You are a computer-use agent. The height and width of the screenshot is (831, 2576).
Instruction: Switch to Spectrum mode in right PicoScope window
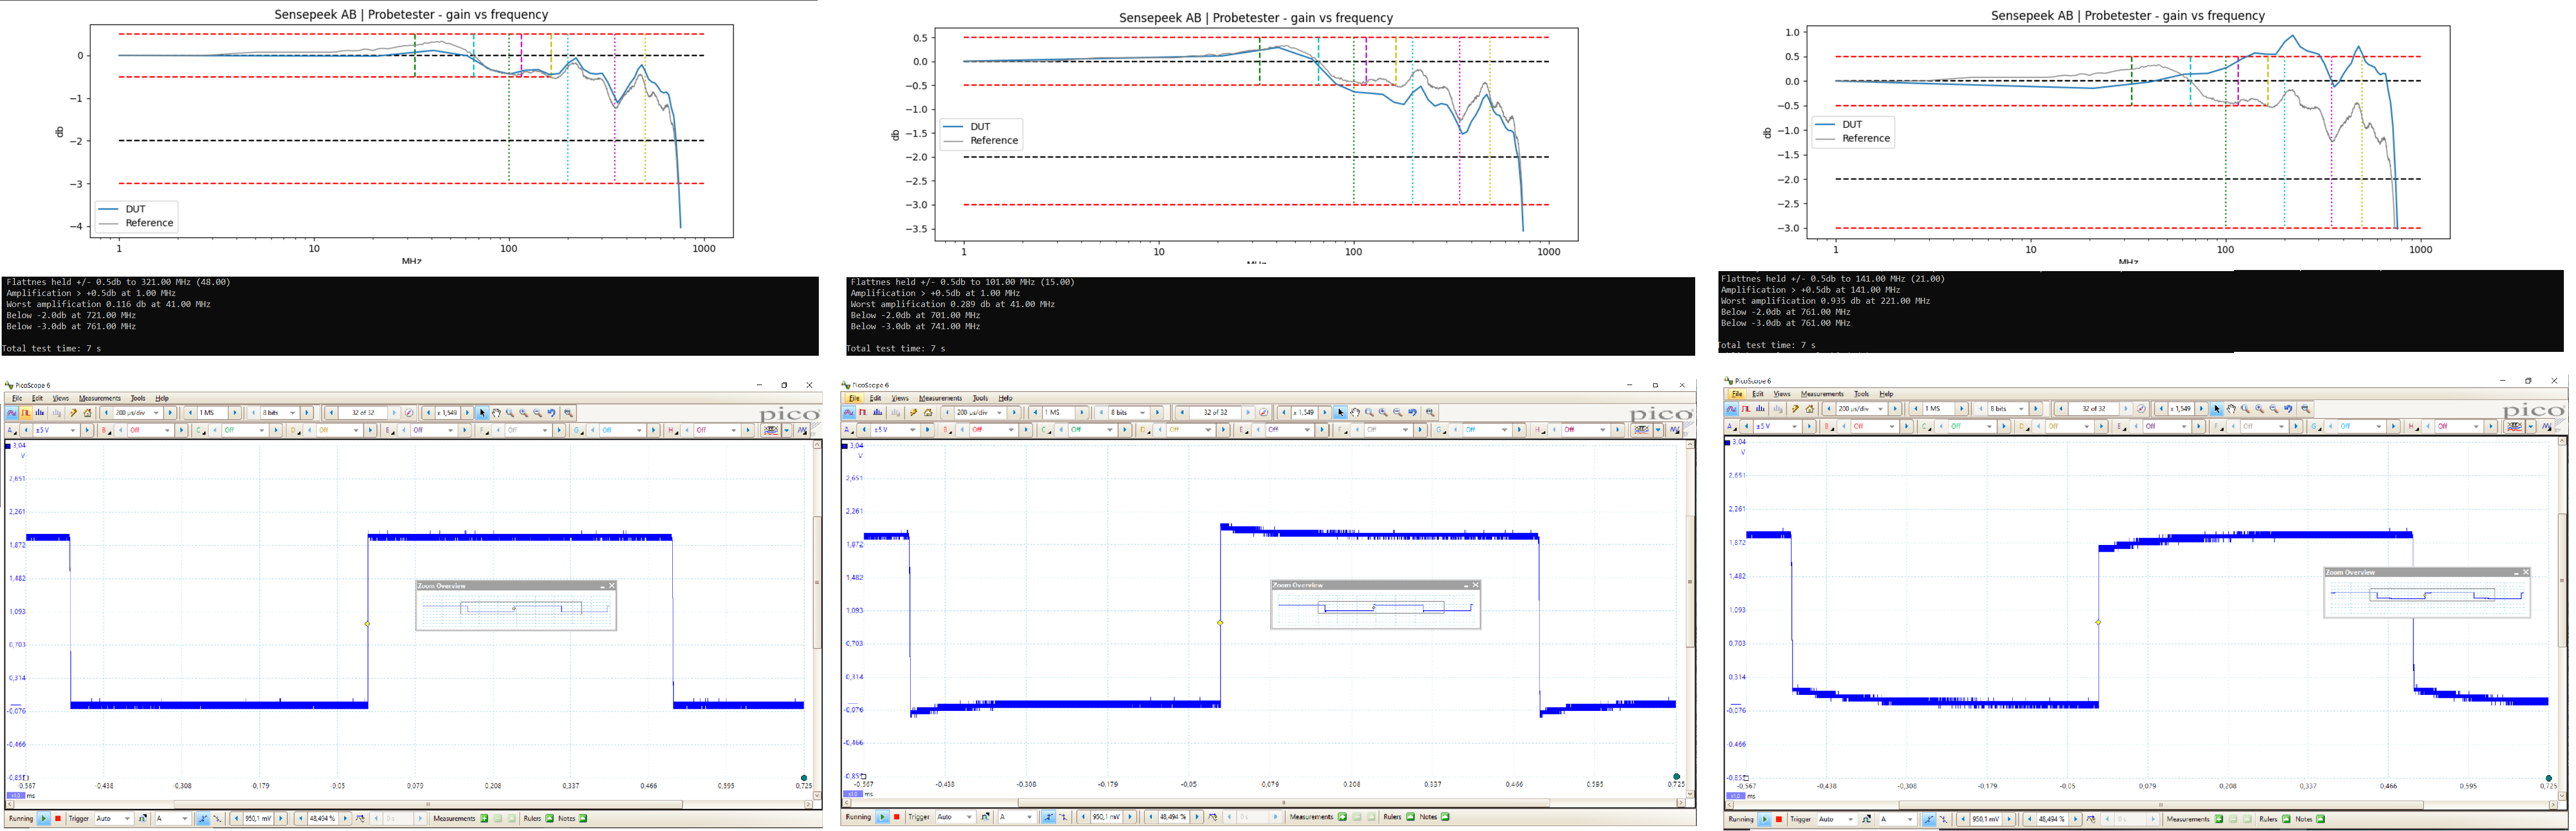pyautogui.click(x=1761, y=409)
